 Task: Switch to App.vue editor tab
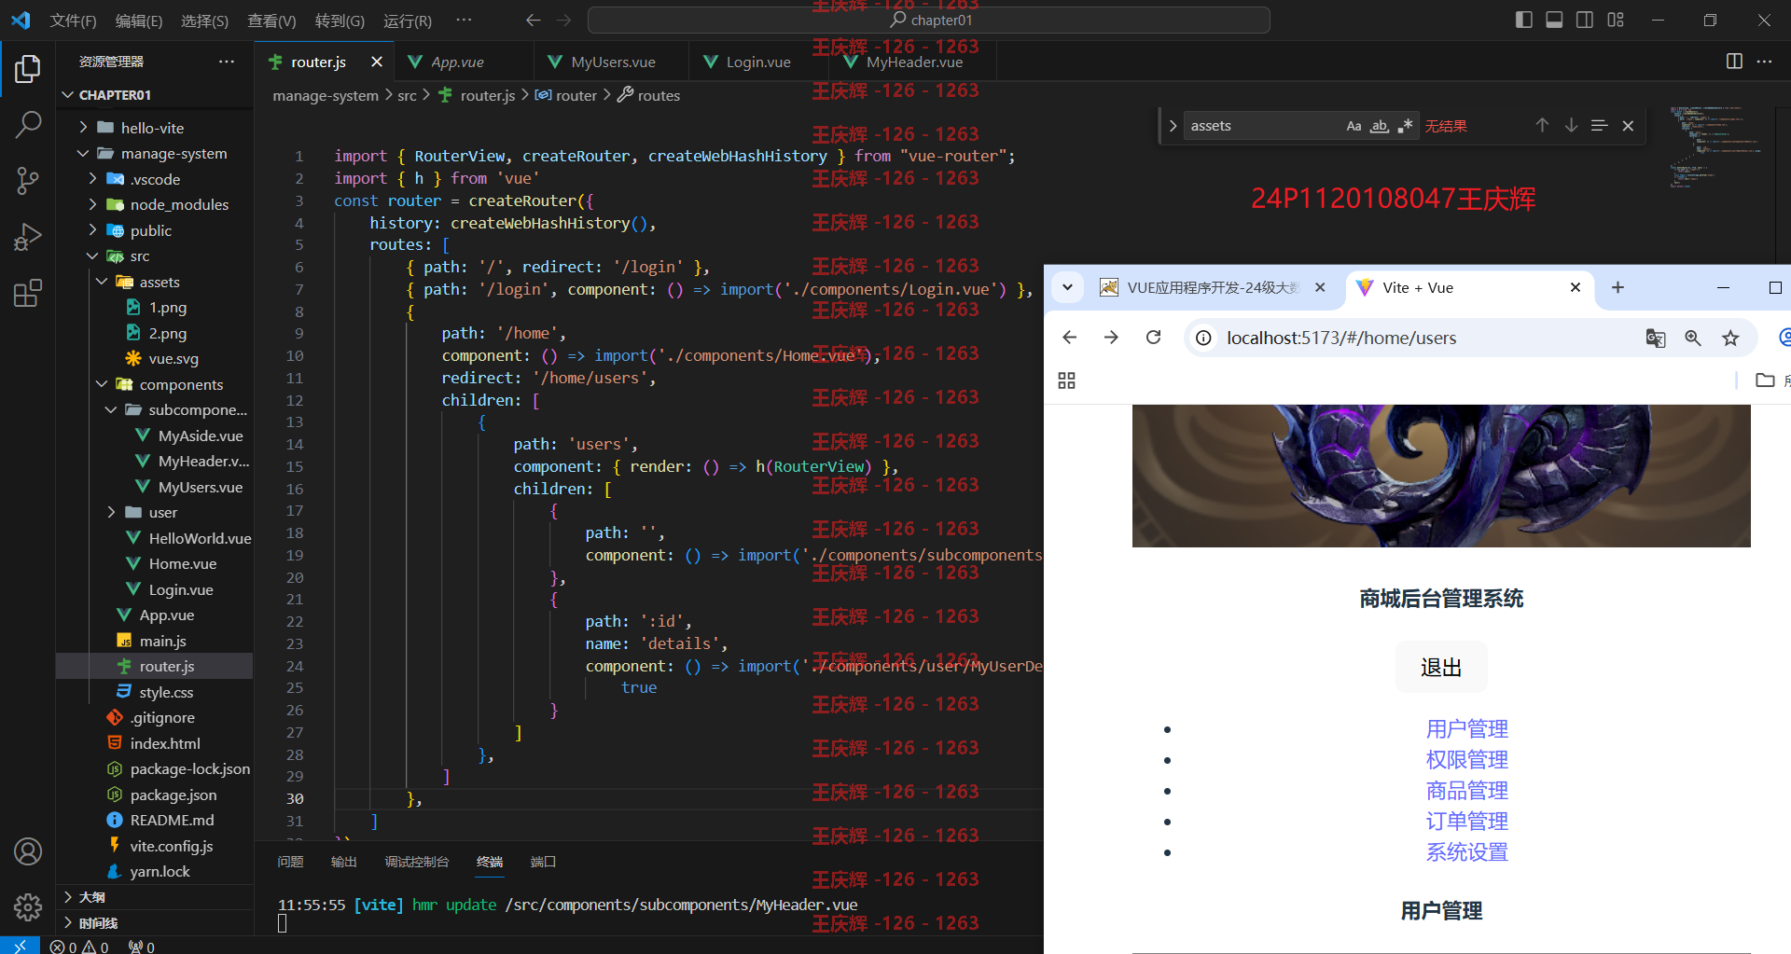(457, 62)
